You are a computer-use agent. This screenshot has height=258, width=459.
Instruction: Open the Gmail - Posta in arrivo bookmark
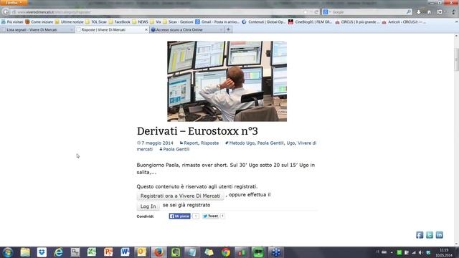click(x=217, y=22)
